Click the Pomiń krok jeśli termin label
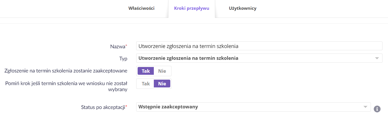388x113 pixels. coord(66,86)
